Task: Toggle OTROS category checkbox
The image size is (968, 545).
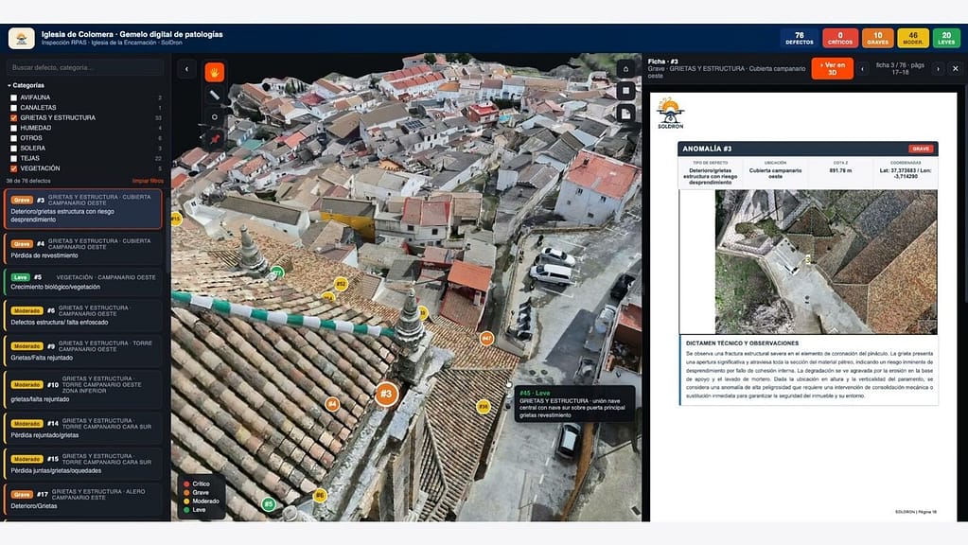Action: coord(13,138)
